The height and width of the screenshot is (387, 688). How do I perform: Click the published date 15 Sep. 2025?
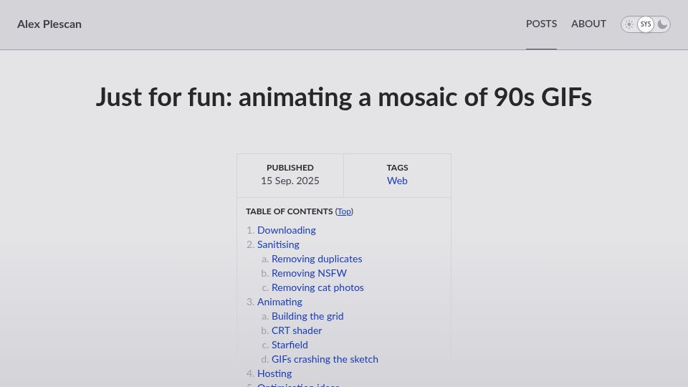290,181
